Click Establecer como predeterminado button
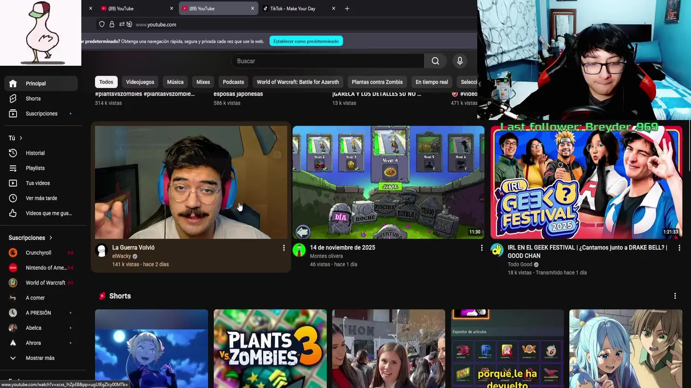The image size is (691, 388). pos(306,41)
